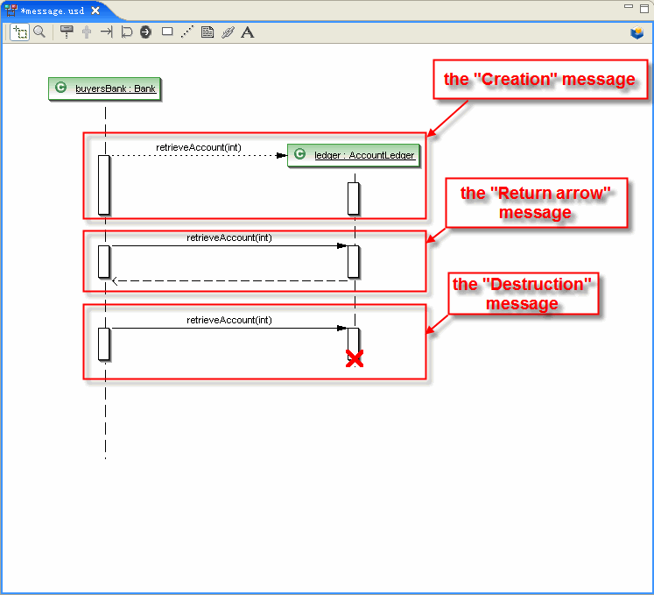Click the black circle arrow tool
The width and height of the screenshot is (654, 595).
(145, 32)
